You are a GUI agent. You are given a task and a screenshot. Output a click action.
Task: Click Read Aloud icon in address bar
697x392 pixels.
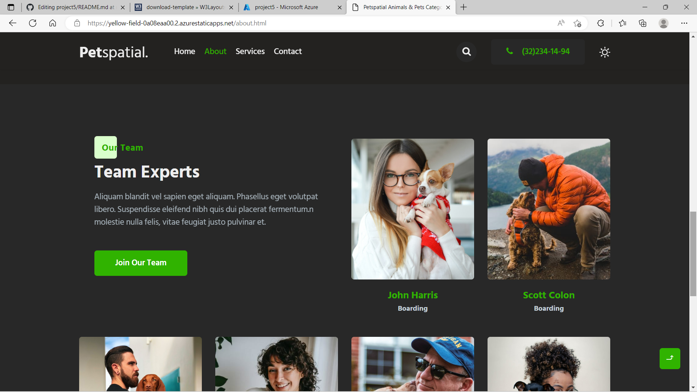561,23
